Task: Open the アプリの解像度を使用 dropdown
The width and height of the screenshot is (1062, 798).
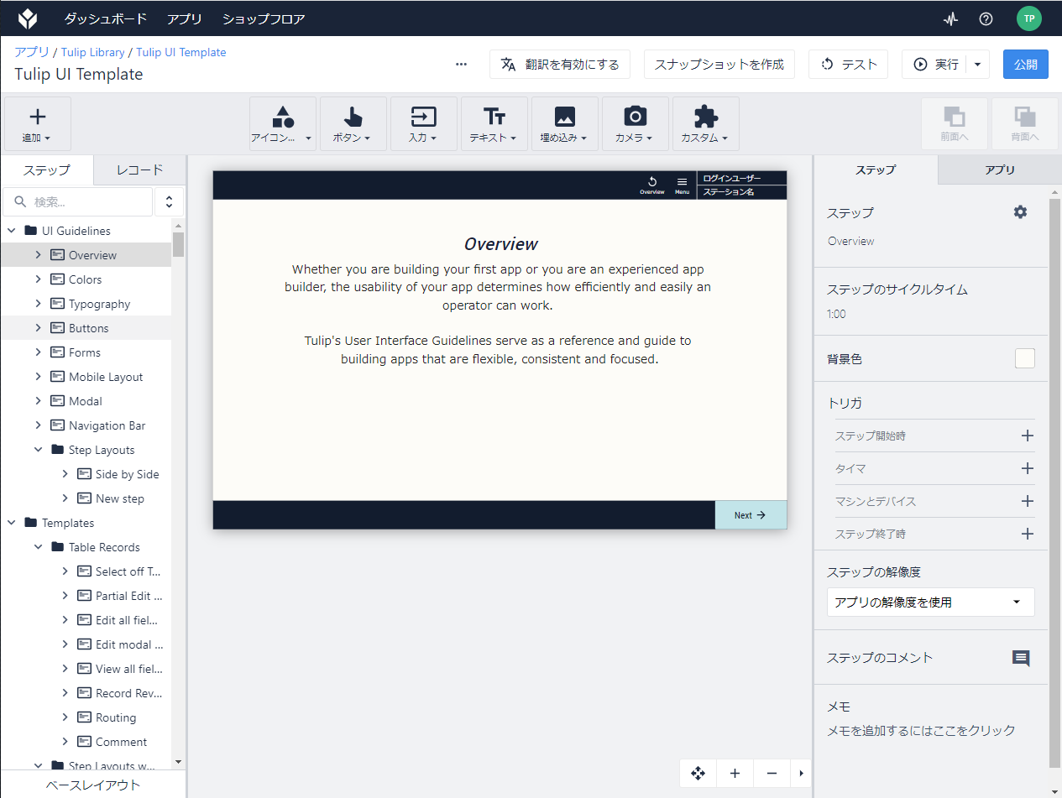Action: pyautogui.click(x=930, y=602)
